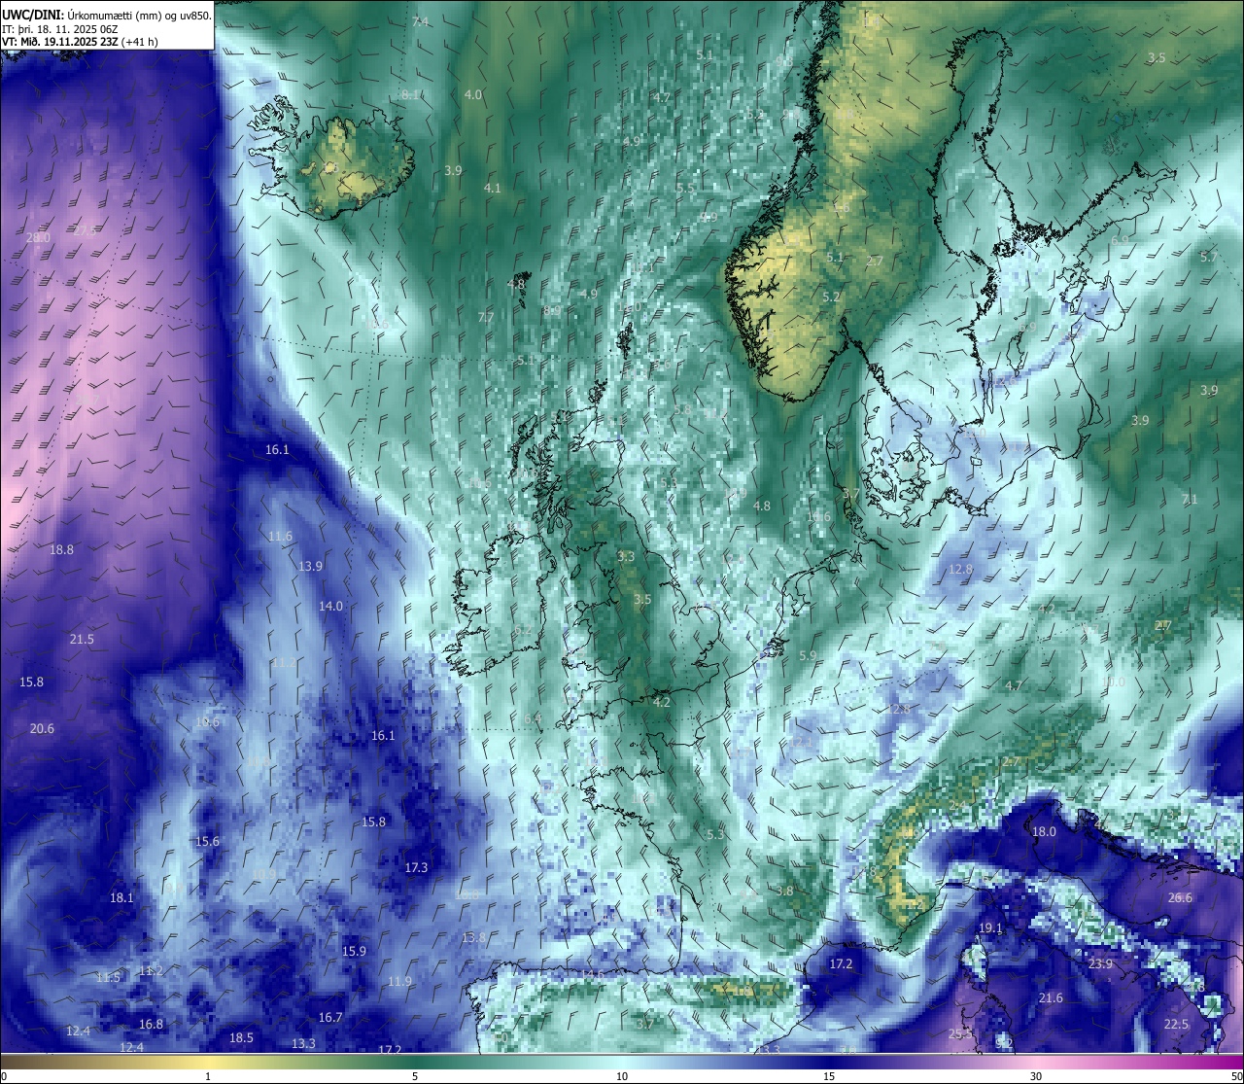Image resolution: width=1244 pixels, height=1084 pixels.
Task: Click the VT: Mið. 19.11.2025 23Z valid time
Action: click(60, 42)
